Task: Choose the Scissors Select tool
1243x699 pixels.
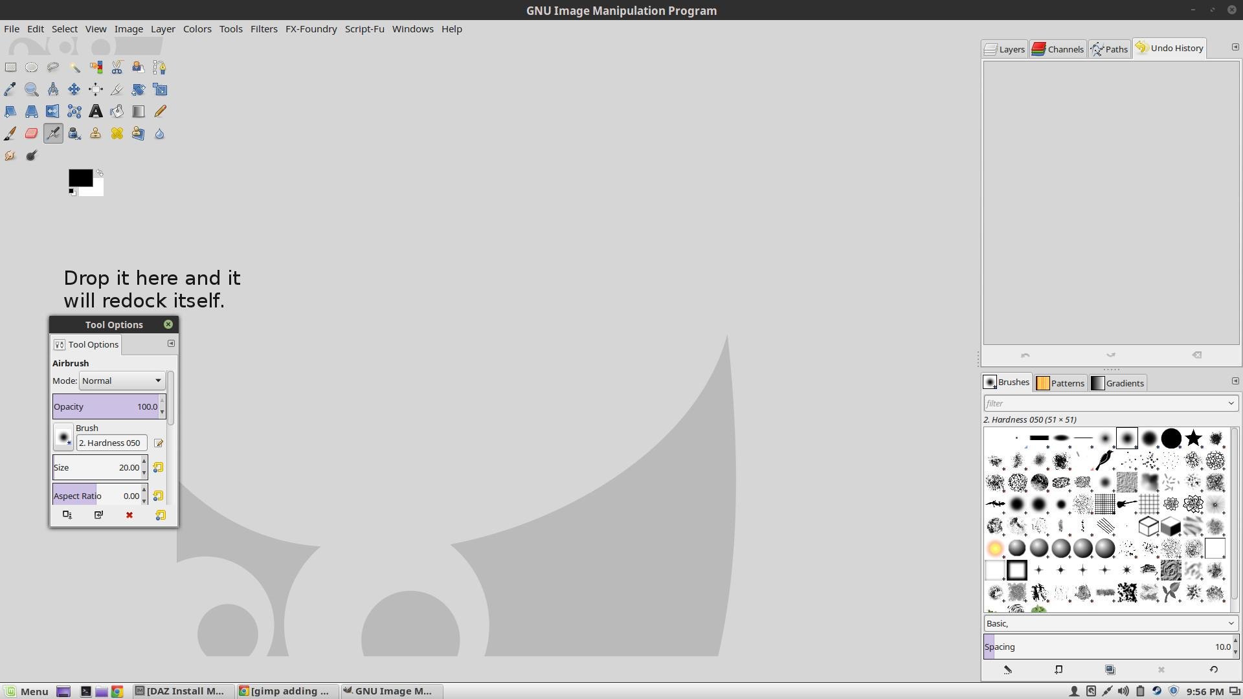Action: click(117, 67)
